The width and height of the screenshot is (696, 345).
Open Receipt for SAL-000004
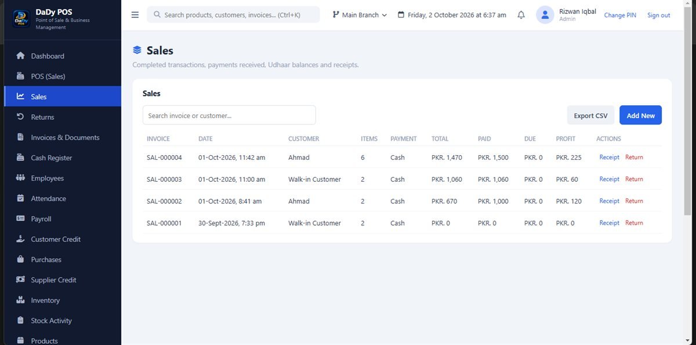pos(609,157)
